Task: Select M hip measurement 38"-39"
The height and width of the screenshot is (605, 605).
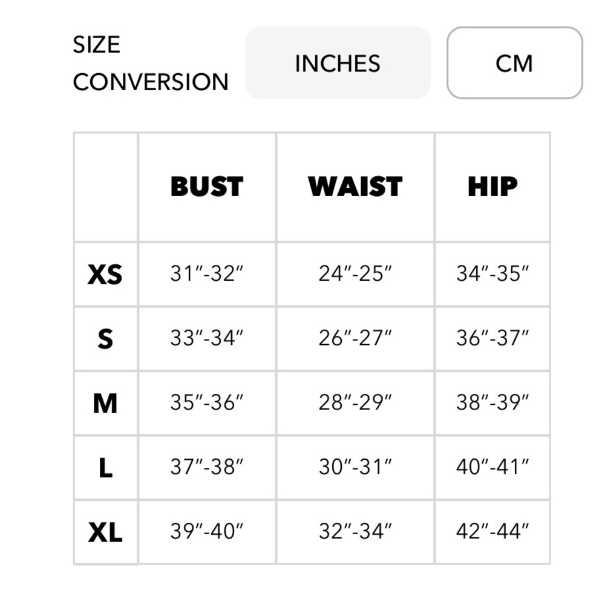Action: point(492,402)
